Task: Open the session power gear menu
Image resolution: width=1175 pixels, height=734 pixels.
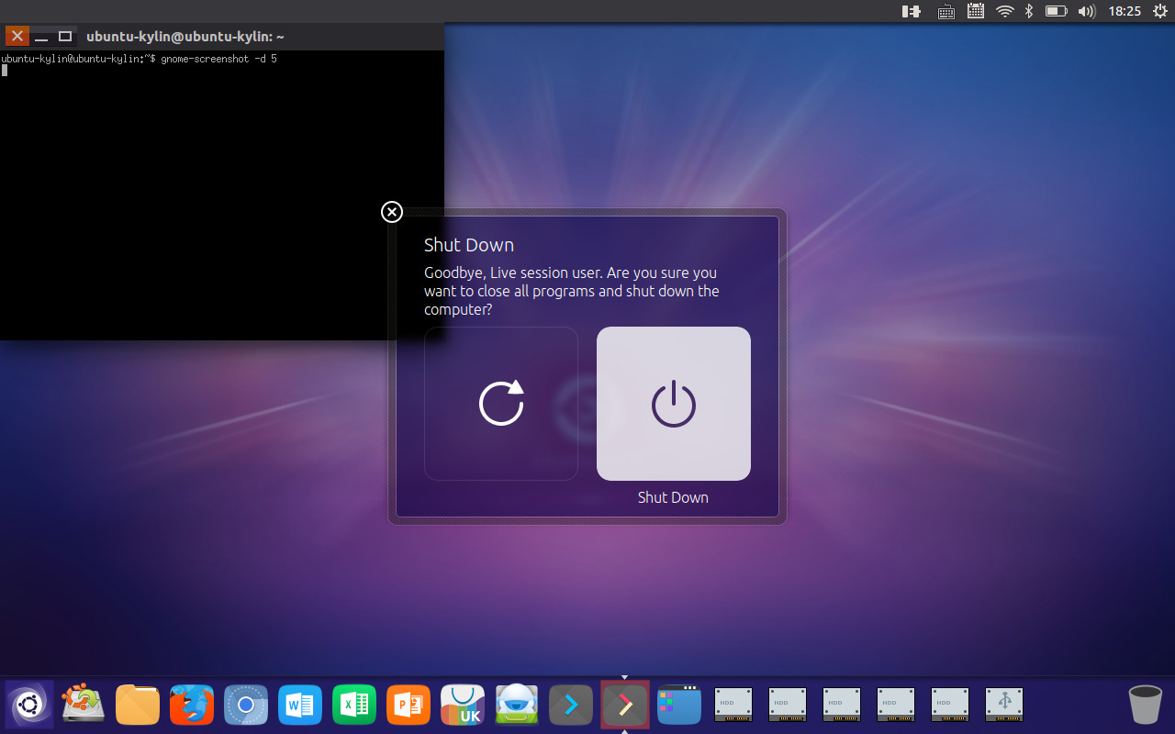Action: [x=1158, y=12]
